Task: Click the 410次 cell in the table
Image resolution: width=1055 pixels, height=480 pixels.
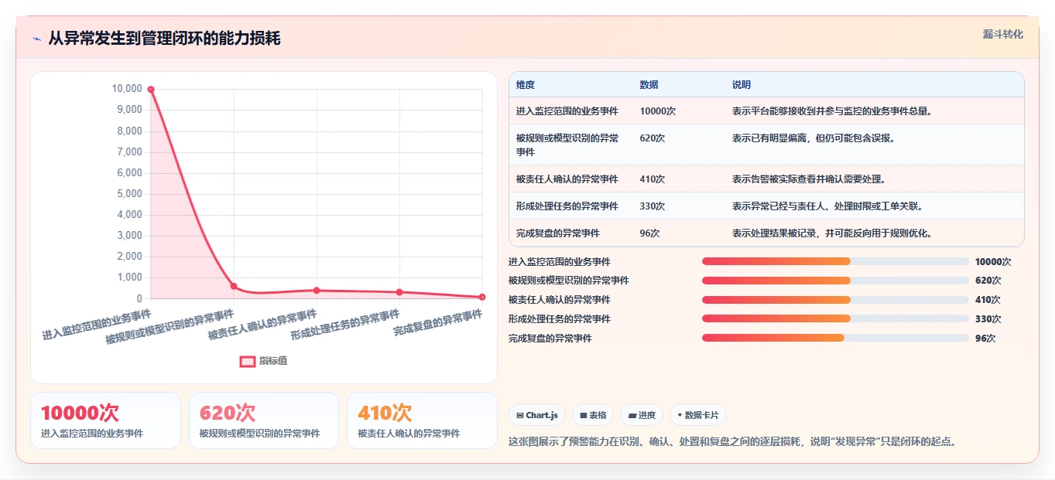Action: (x=653, y=179)
